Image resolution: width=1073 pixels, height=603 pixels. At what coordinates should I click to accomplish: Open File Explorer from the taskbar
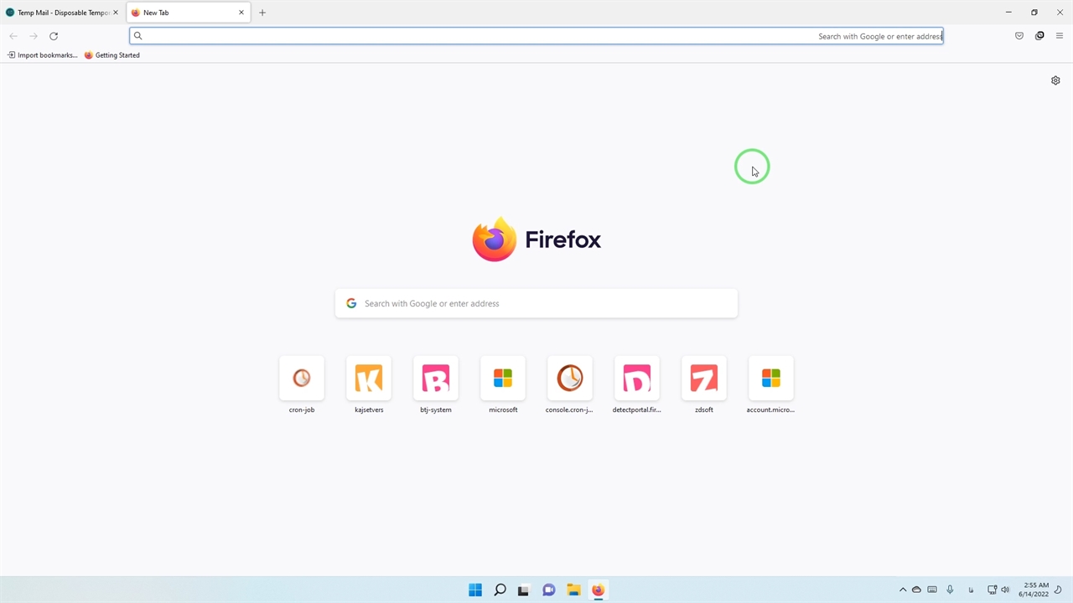point(573,590)
